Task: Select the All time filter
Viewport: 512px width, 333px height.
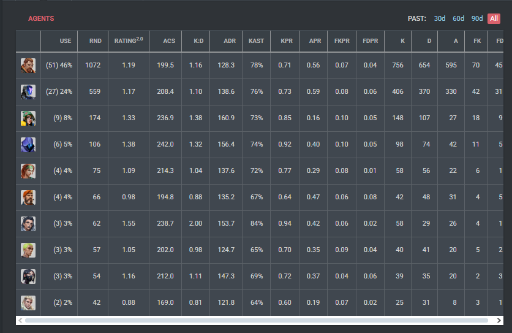Action: click(494, 18)
